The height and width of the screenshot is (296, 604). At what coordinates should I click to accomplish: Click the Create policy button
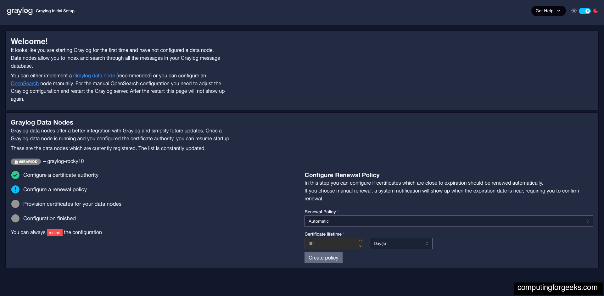pos(323,257)
